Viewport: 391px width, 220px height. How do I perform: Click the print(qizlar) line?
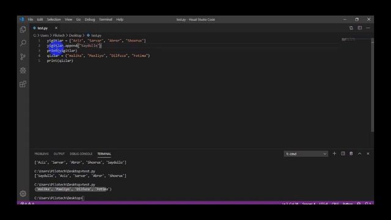[x=60, y=61]
